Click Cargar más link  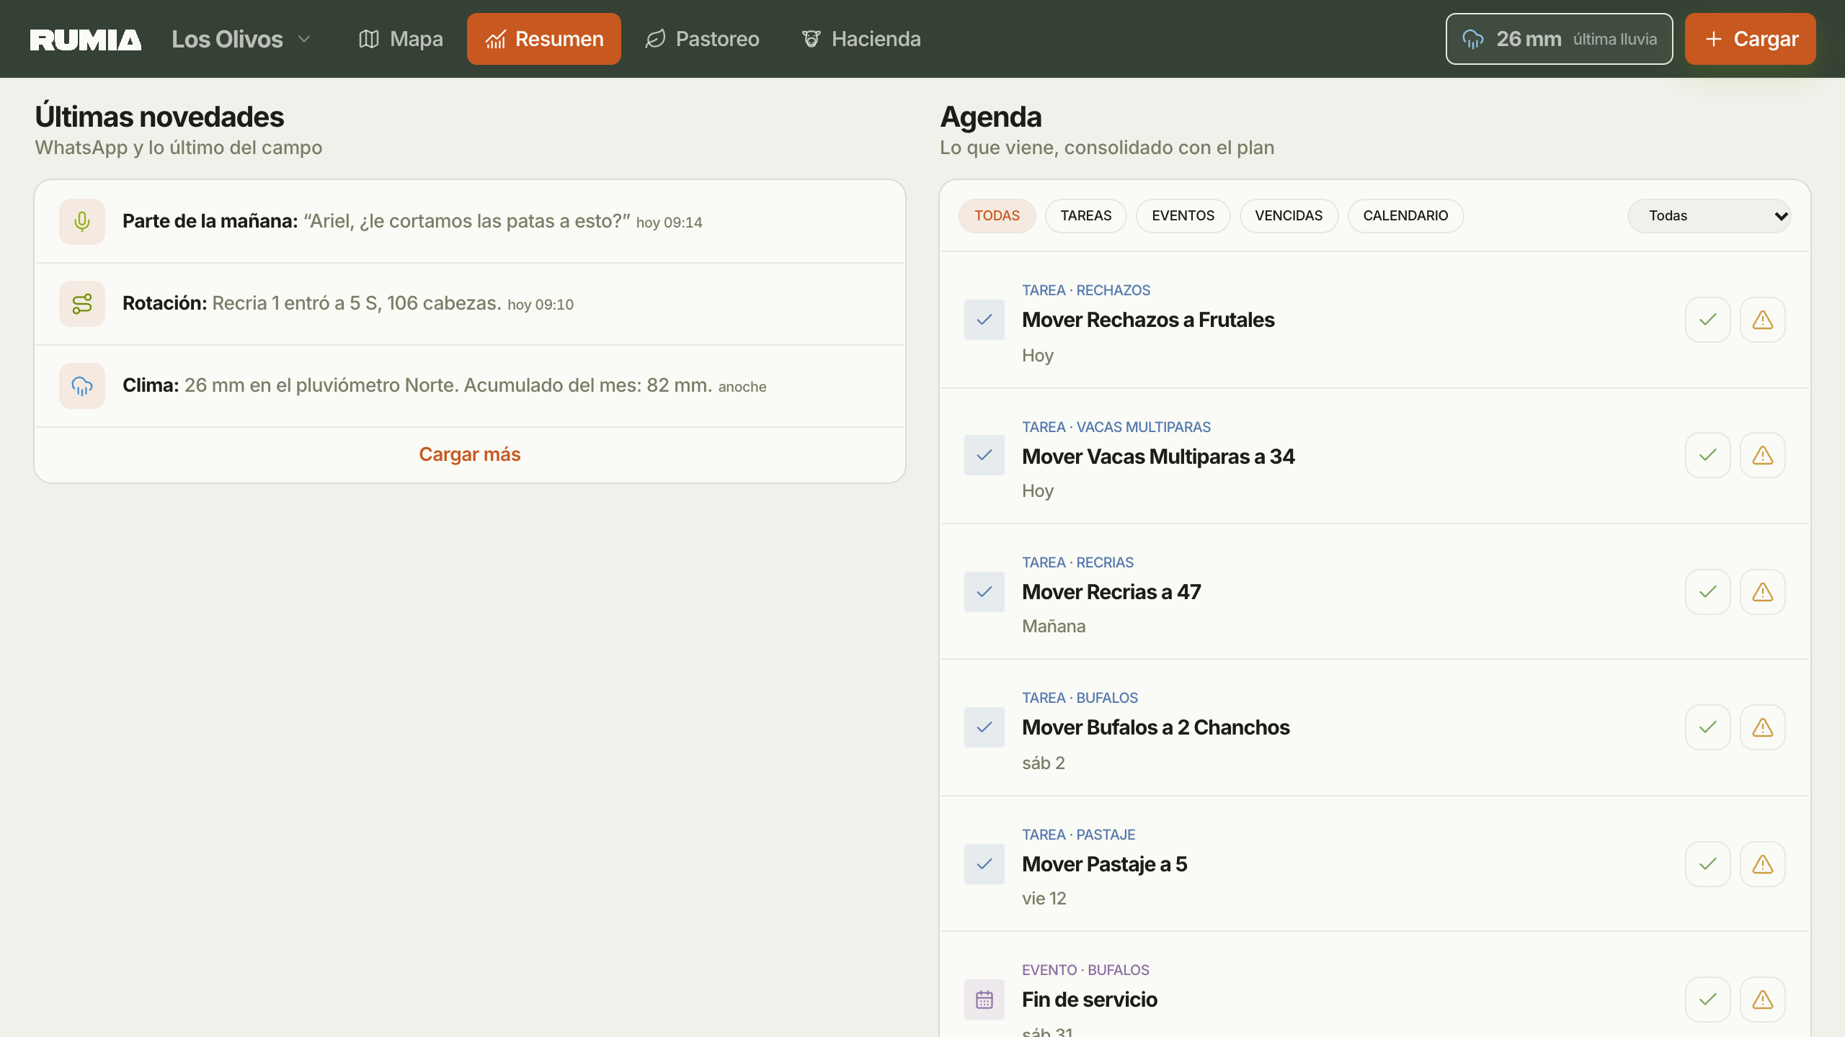click(x=470, y=454)
